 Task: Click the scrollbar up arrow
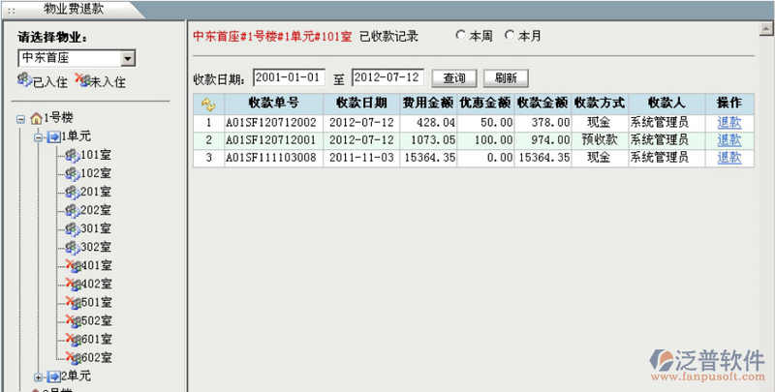[766, 30]
